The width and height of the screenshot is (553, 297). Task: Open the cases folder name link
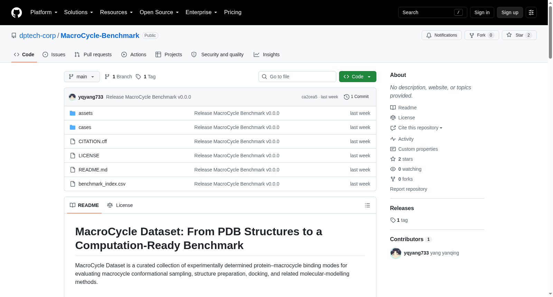click(x=85, y=127)
